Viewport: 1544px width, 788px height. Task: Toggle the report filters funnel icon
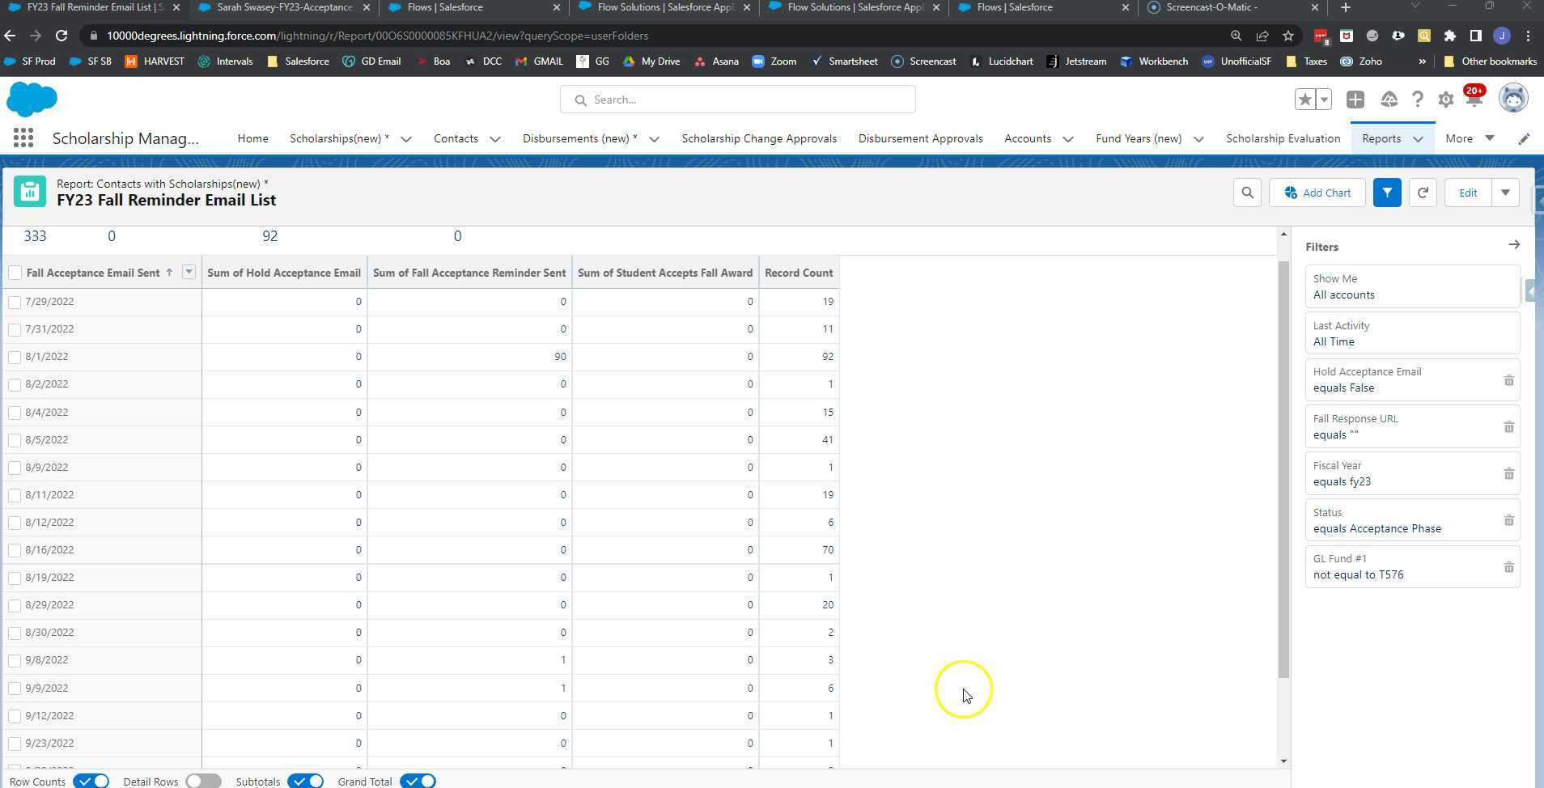tap(1386, 193)
